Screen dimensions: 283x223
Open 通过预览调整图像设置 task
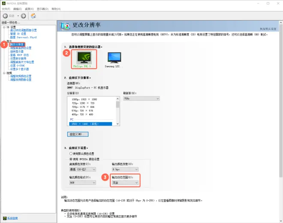click(23, 30)
